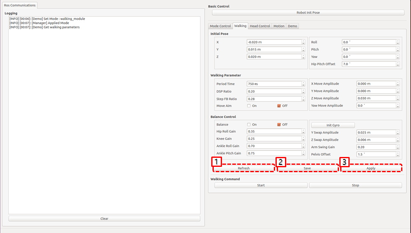Click the Y initial pose stepper
Image resolution: width=411 pixels, height=233 pixels.
click(x=303, y=49)
